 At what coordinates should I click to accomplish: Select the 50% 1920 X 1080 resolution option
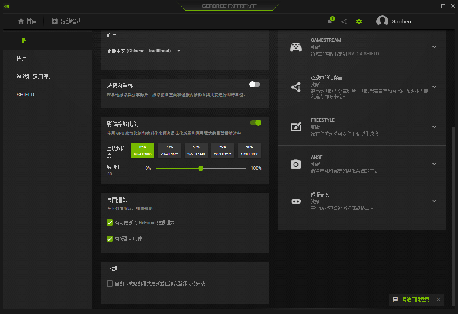click(x=249, y=151)
